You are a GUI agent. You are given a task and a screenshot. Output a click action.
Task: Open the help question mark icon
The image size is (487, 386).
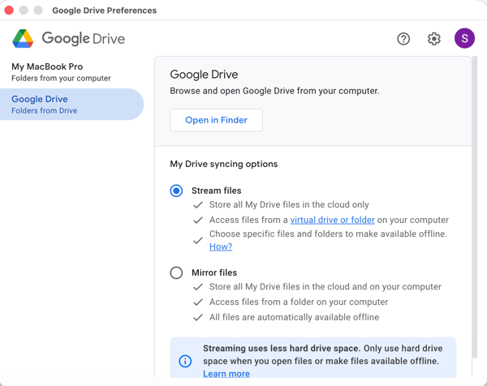point(403,39)
